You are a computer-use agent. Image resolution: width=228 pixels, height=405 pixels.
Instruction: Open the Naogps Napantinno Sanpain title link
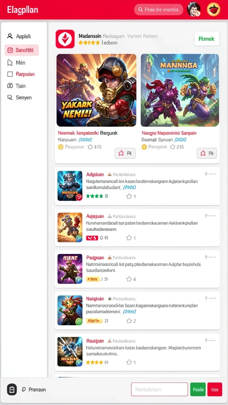[169, 133]
